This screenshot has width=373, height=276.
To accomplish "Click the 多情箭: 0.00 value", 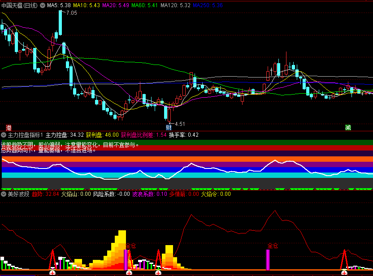I will point(184,194).
